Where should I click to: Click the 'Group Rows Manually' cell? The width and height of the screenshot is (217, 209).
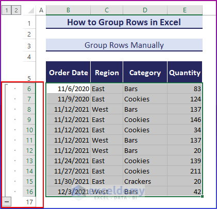124,45
